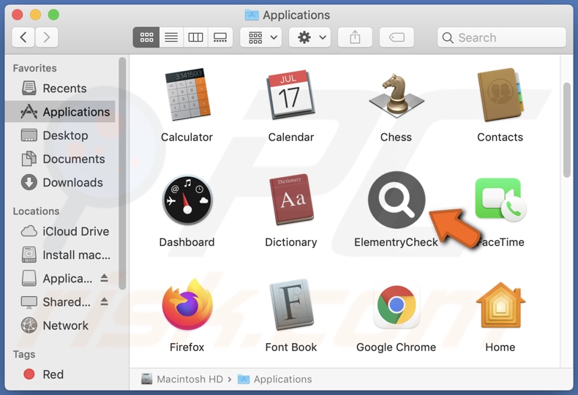Switch to icon view
The height and width of the screenshot is (395, 578).
pos(146,37)
